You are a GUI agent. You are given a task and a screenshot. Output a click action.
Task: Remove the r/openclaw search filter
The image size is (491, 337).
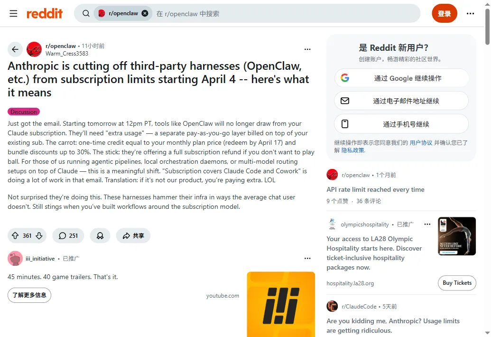(x=145, y=13)
